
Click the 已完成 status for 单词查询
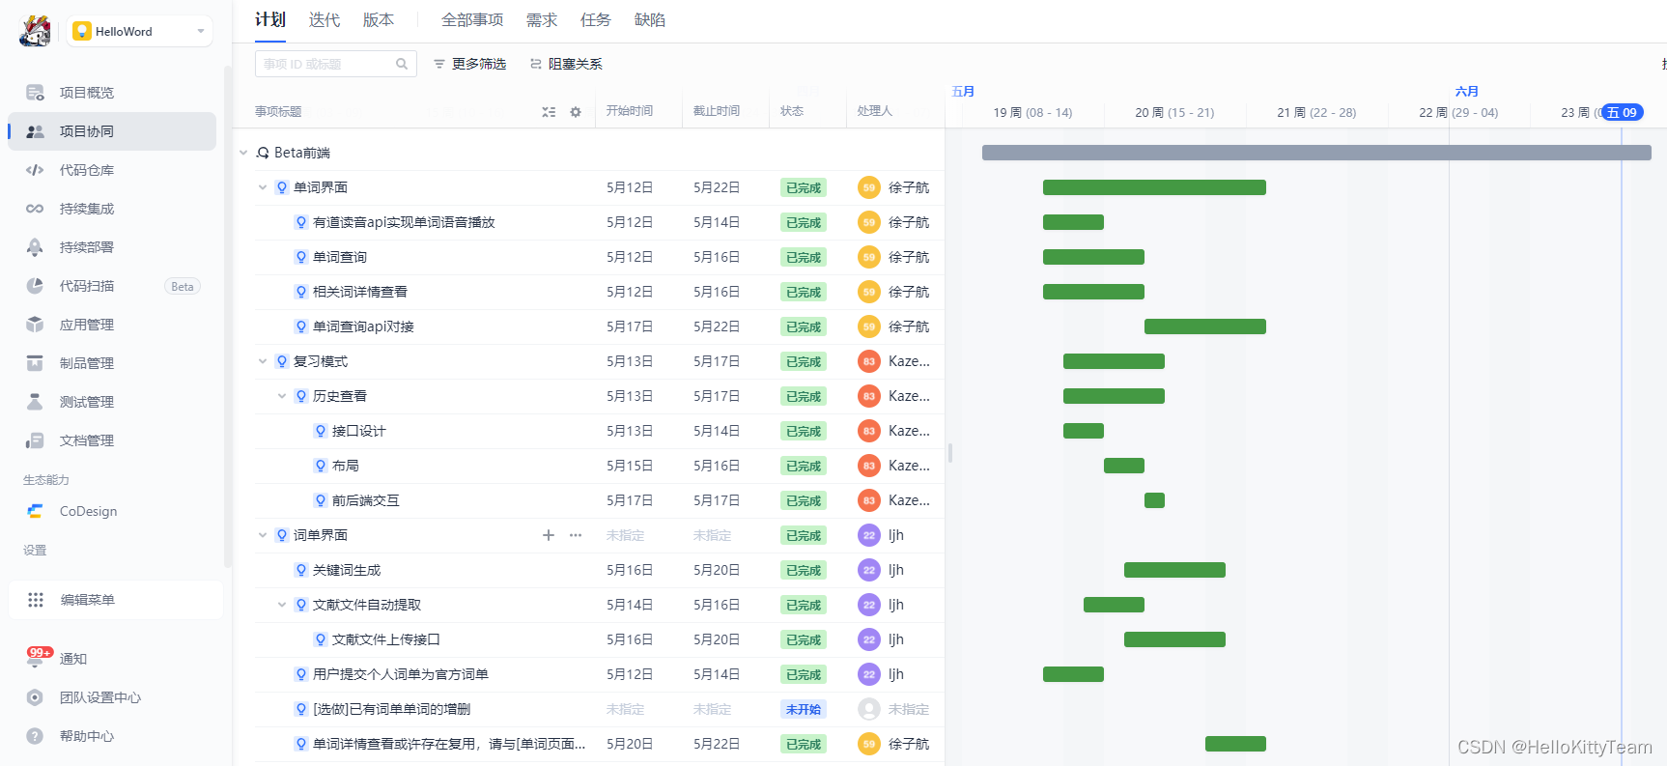(804, 257)
